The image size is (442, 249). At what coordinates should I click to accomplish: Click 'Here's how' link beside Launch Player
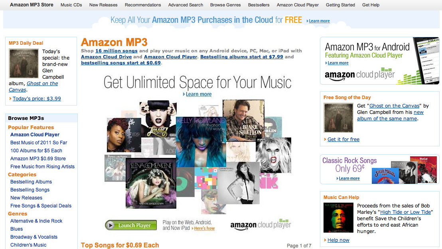(x=204, y=228)
